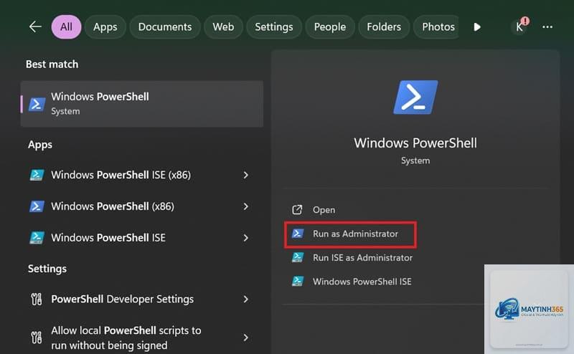Image resolution: width=574 pixels, height=354 pixels.
Task: Choose Run as Administrator
Action: [x=350, y=234]
